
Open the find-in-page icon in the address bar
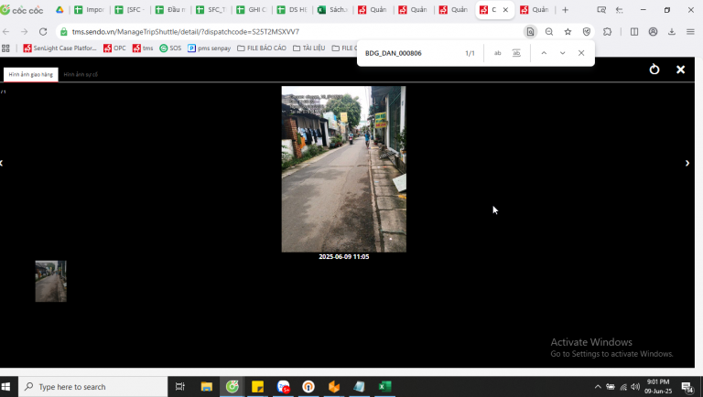[530, 32]
